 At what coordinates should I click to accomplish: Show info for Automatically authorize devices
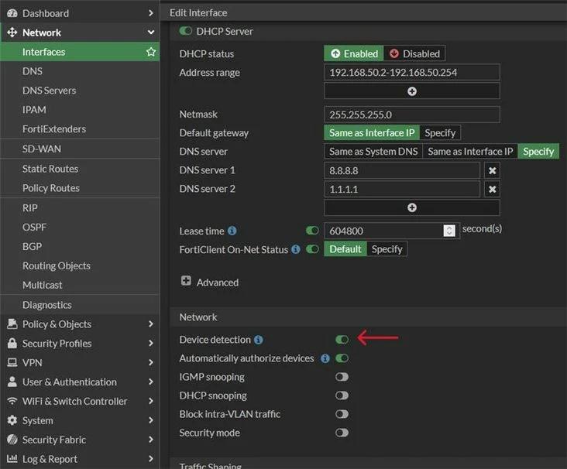tap(325, 358)
